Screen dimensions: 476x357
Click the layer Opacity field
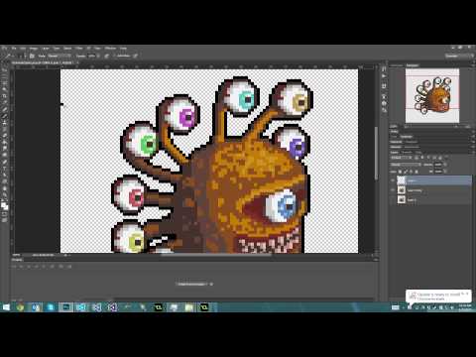point(438,165)
